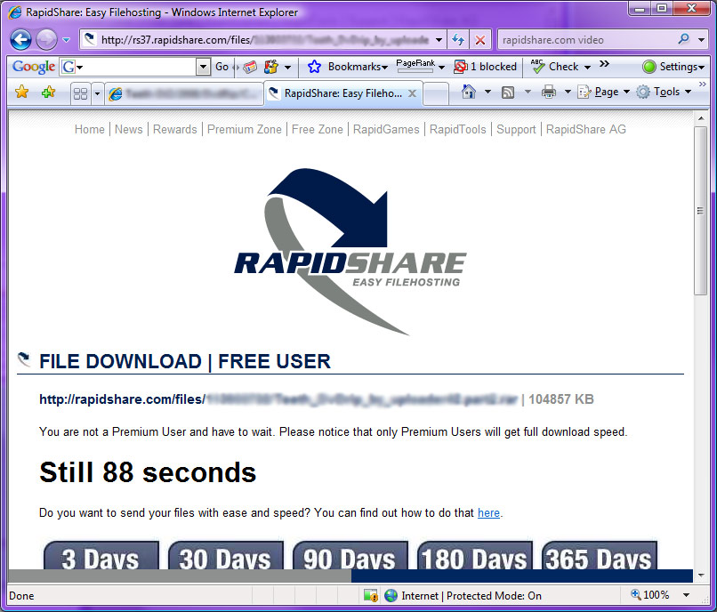The height and width of the screenshot is (612, 717).
Task: Click the Google toolbar search input field
Action: tap(137, 67)
